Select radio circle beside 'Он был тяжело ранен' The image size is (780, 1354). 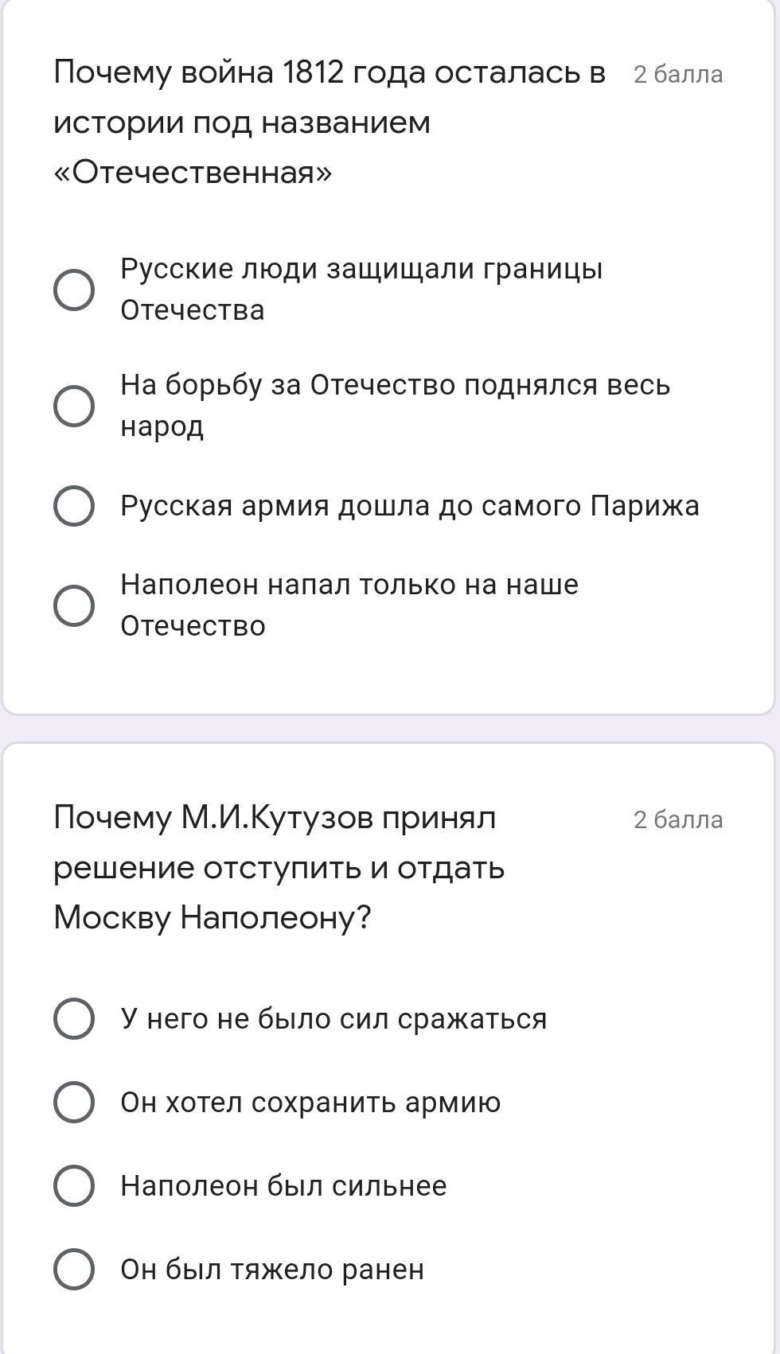[74, 1270]
